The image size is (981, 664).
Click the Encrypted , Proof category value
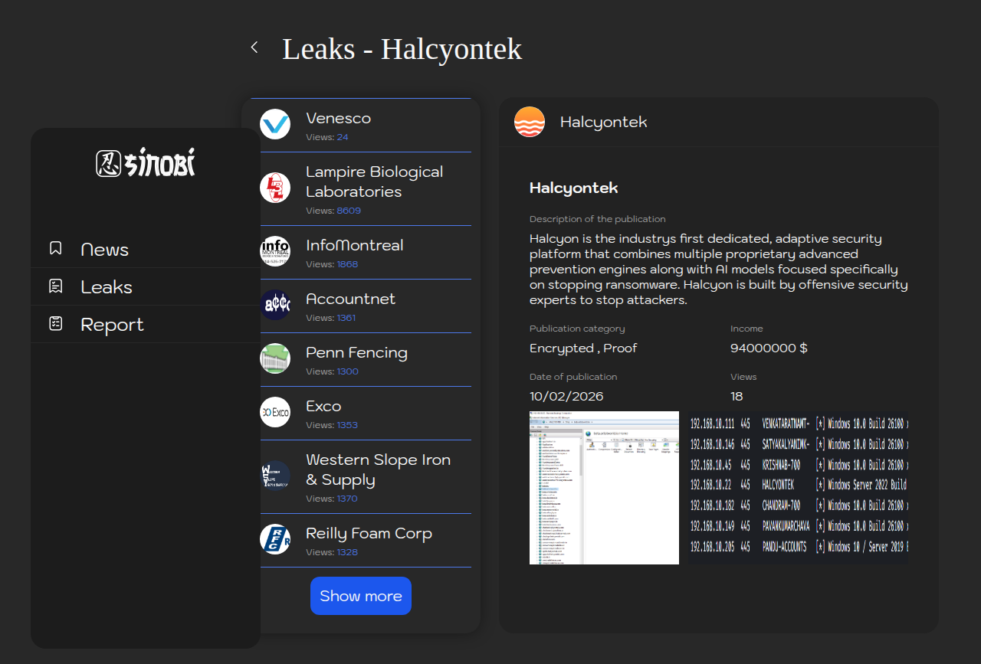583,348
